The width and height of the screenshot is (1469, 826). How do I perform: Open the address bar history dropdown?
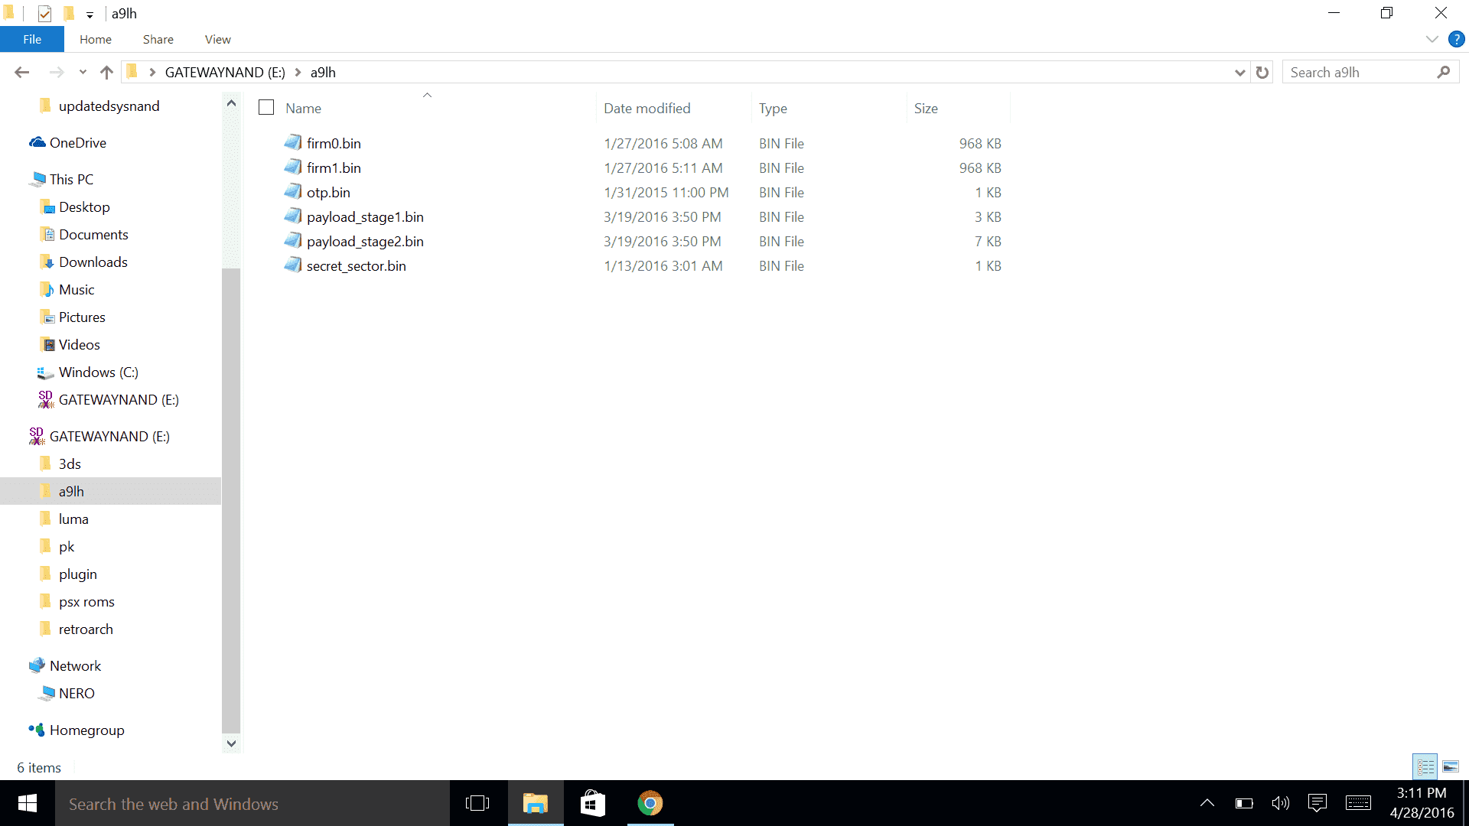pyautogui.click(x=1239, y=72)
